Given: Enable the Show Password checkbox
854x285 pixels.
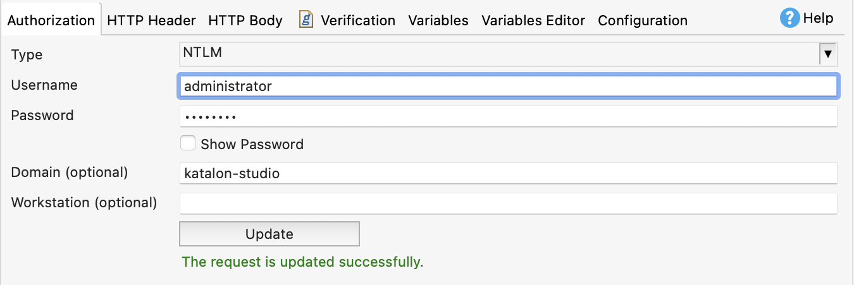Looking at the screenshot, I should tap(188, 143).
